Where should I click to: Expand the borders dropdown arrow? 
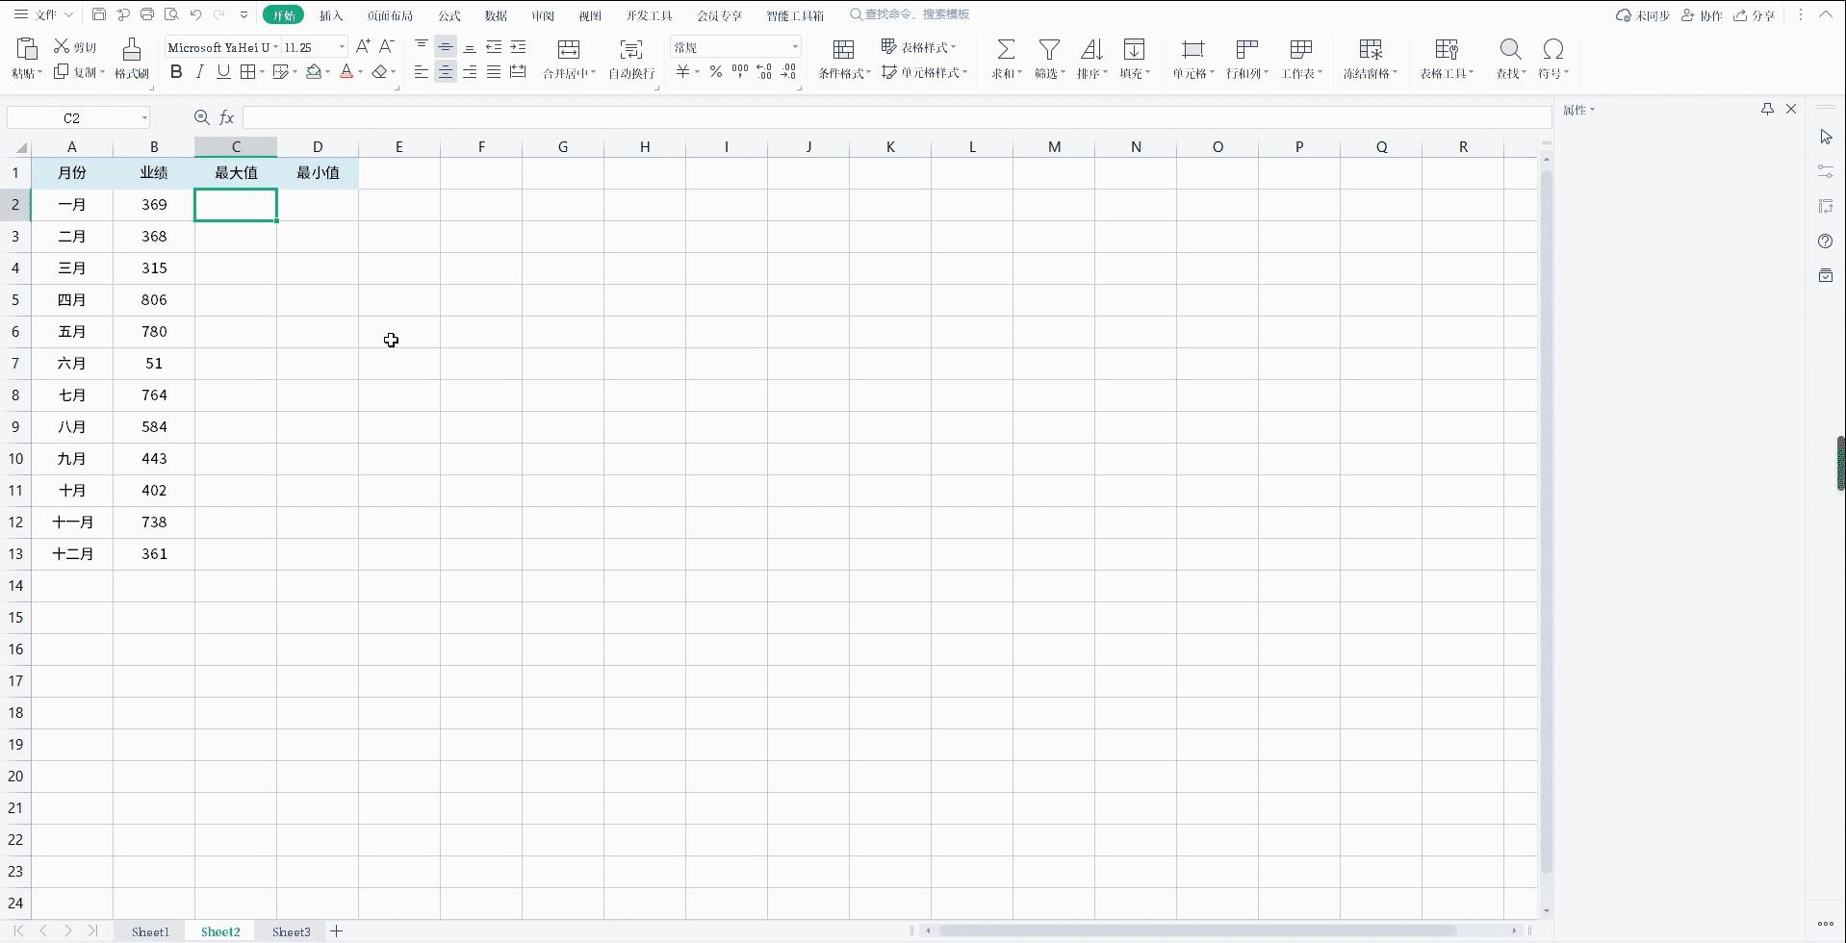(262, 73)
